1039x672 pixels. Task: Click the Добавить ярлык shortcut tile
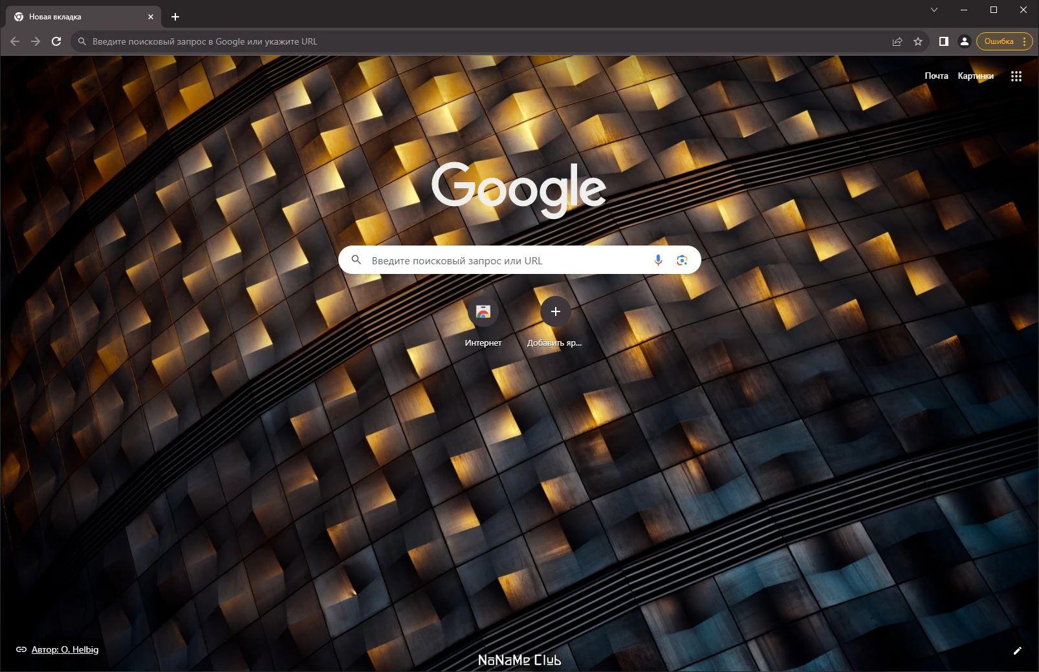pyautogui.click(x=555, y=312)
